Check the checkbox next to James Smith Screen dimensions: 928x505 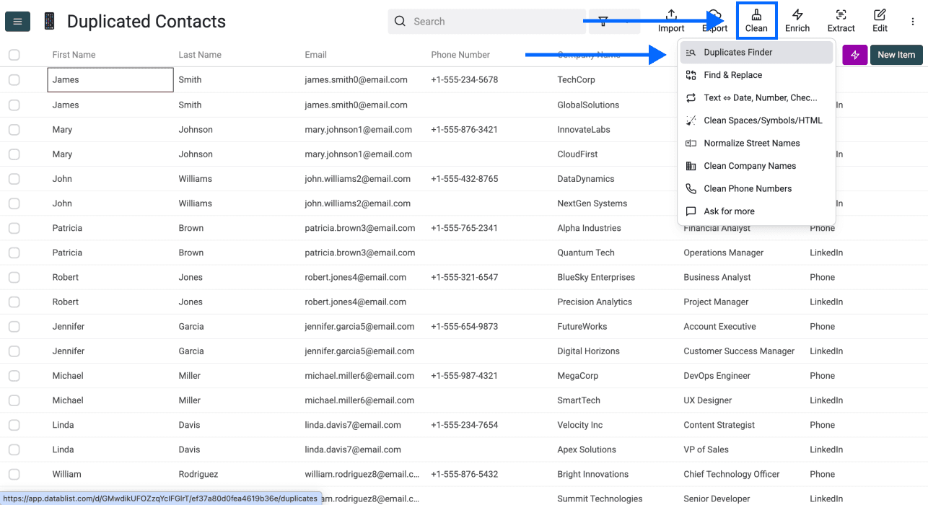click(14, 79)
